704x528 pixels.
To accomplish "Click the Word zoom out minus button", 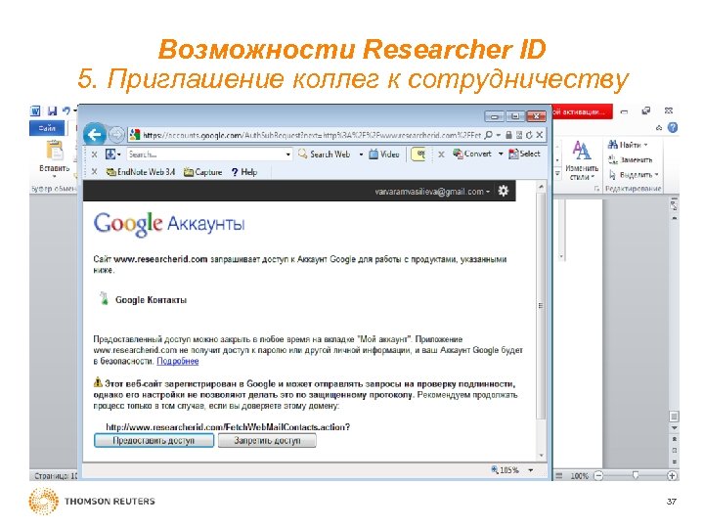I will 598,475.
